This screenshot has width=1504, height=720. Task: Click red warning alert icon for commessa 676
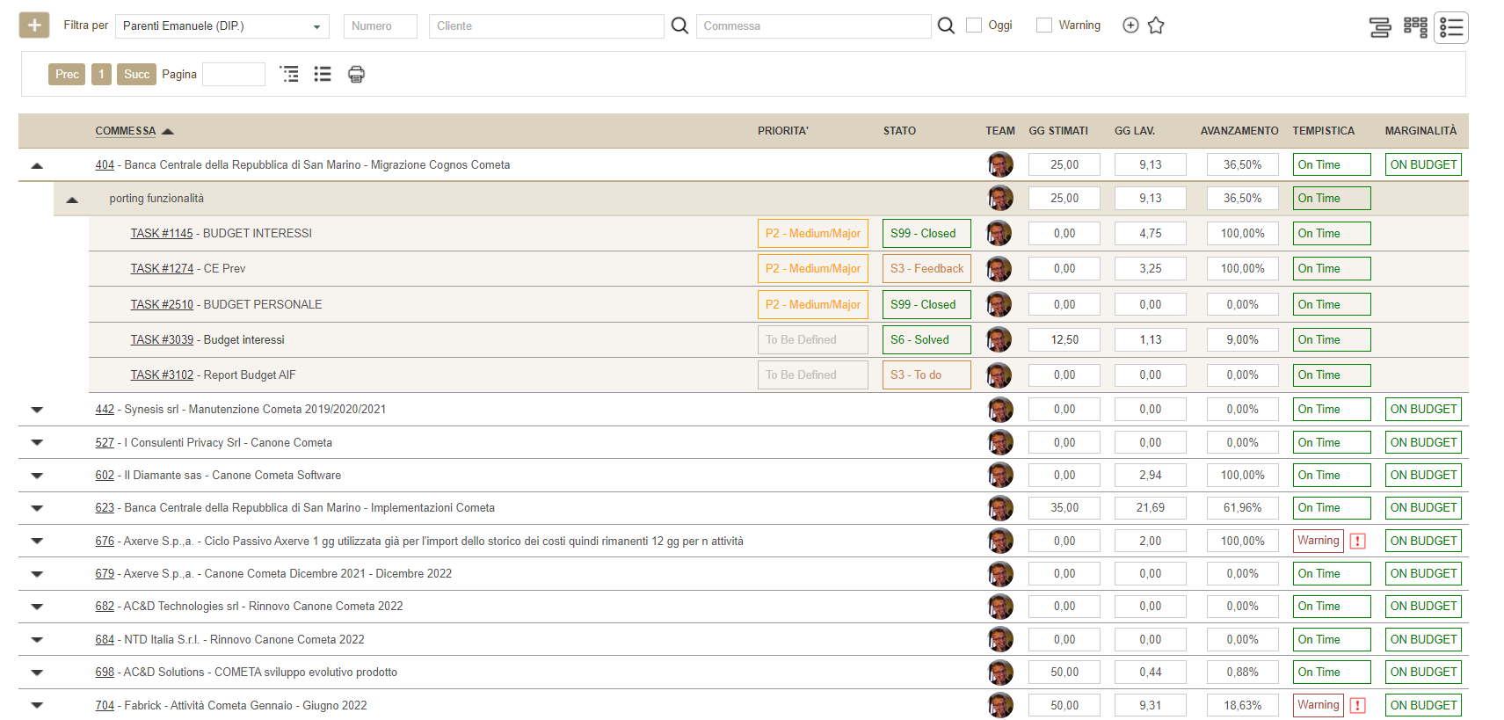click(1358, 542)
